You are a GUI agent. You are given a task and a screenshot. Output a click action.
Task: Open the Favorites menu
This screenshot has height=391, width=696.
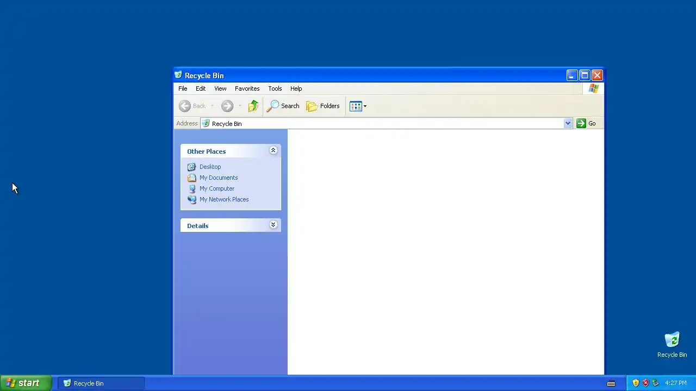click(x=247, y=89)
